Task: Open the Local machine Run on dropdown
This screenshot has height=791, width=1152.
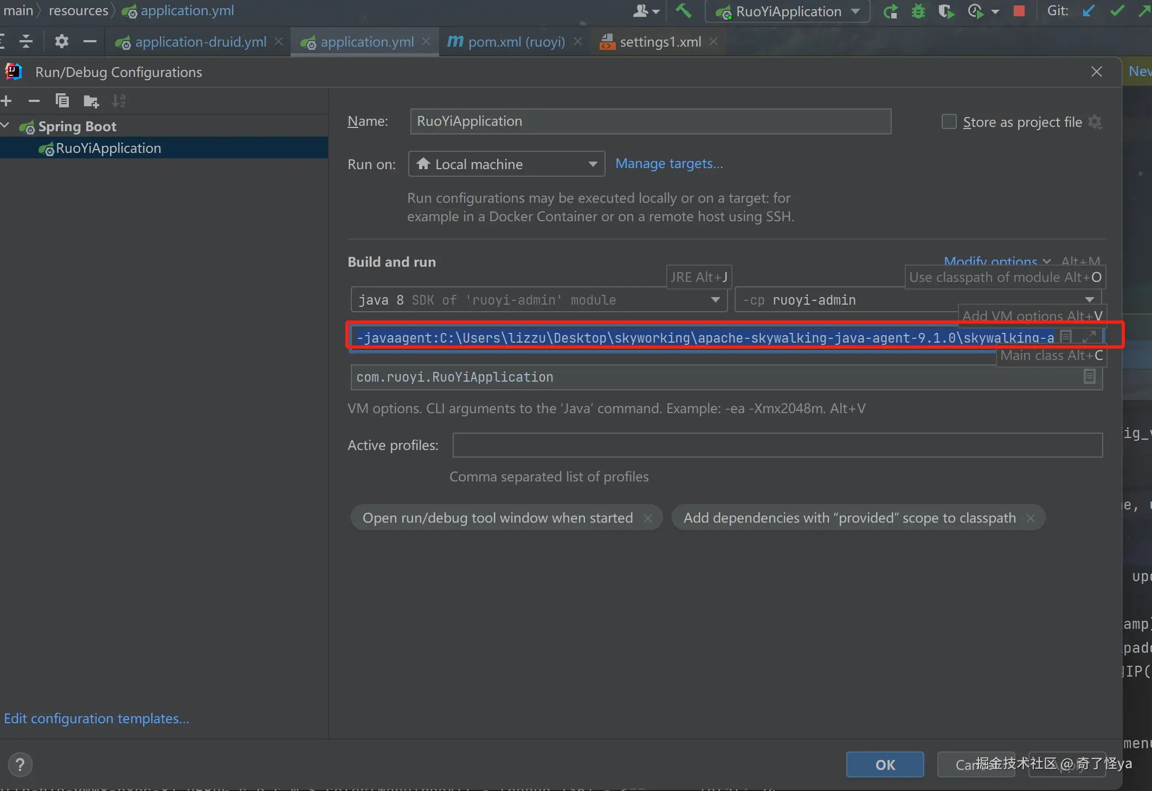Action: tap(506, 164)
